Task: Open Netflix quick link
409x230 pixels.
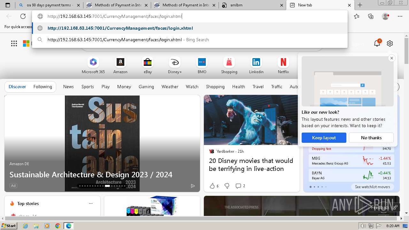Action: 283,65
